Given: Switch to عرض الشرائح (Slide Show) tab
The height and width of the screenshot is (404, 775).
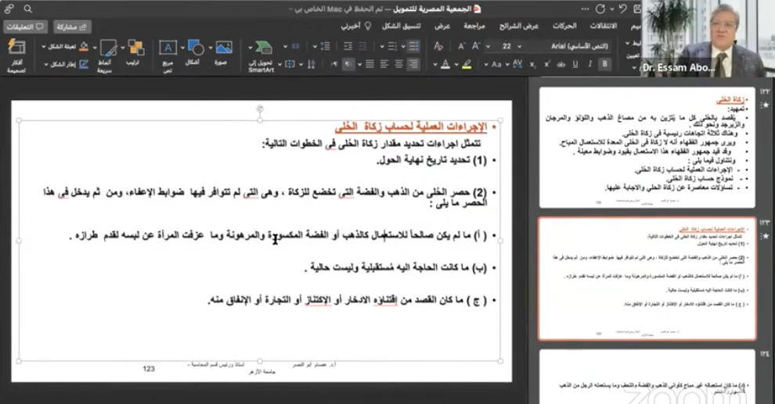Looking at the screenshot, I should 518,26.
